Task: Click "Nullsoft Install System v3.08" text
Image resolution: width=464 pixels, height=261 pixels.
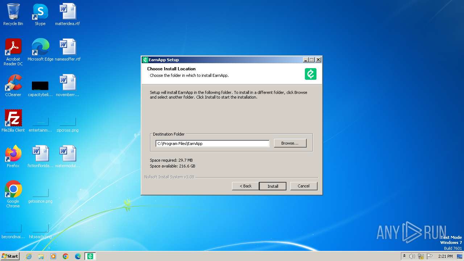Action: pyautogui.click(x=169, y=177)
